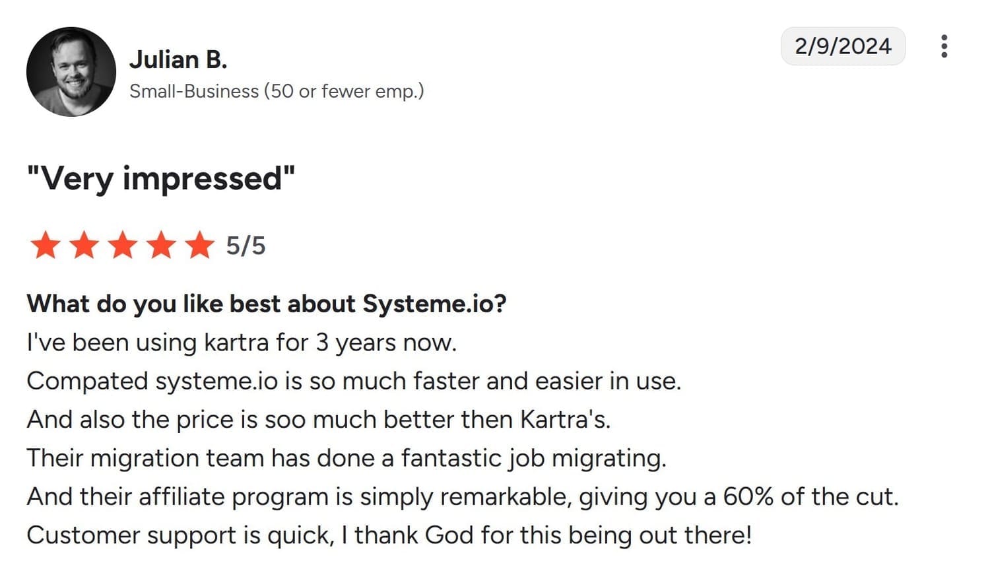990x571 pixels.
Task: Click the 2/9/2024 date badge
Action: [843, 46]
